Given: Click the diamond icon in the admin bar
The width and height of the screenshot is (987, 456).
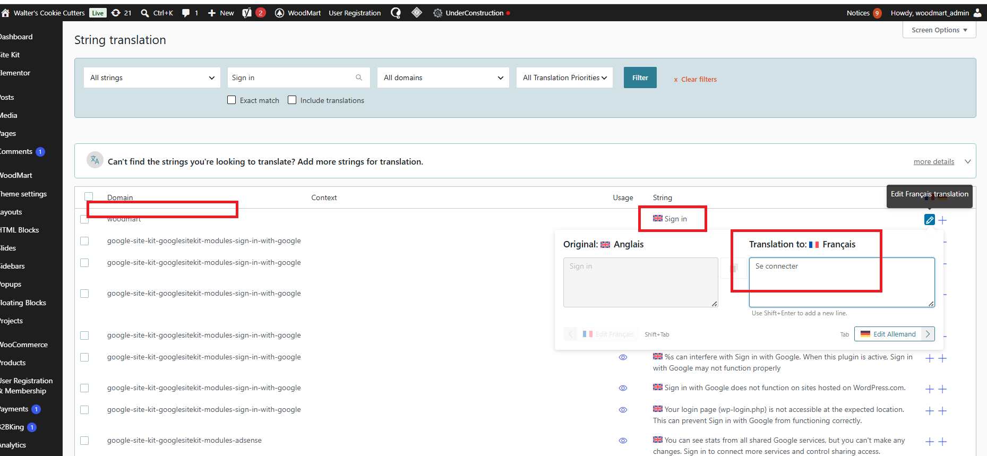Looking at the screenshot, I should coord(417,12).
